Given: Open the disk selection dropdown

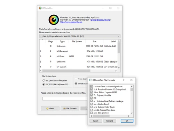Looking at the screenshot, I should point(80,36).
